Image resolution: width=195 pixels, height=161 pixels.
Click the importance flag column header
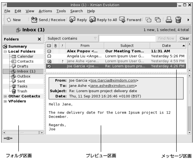point(62,46)
